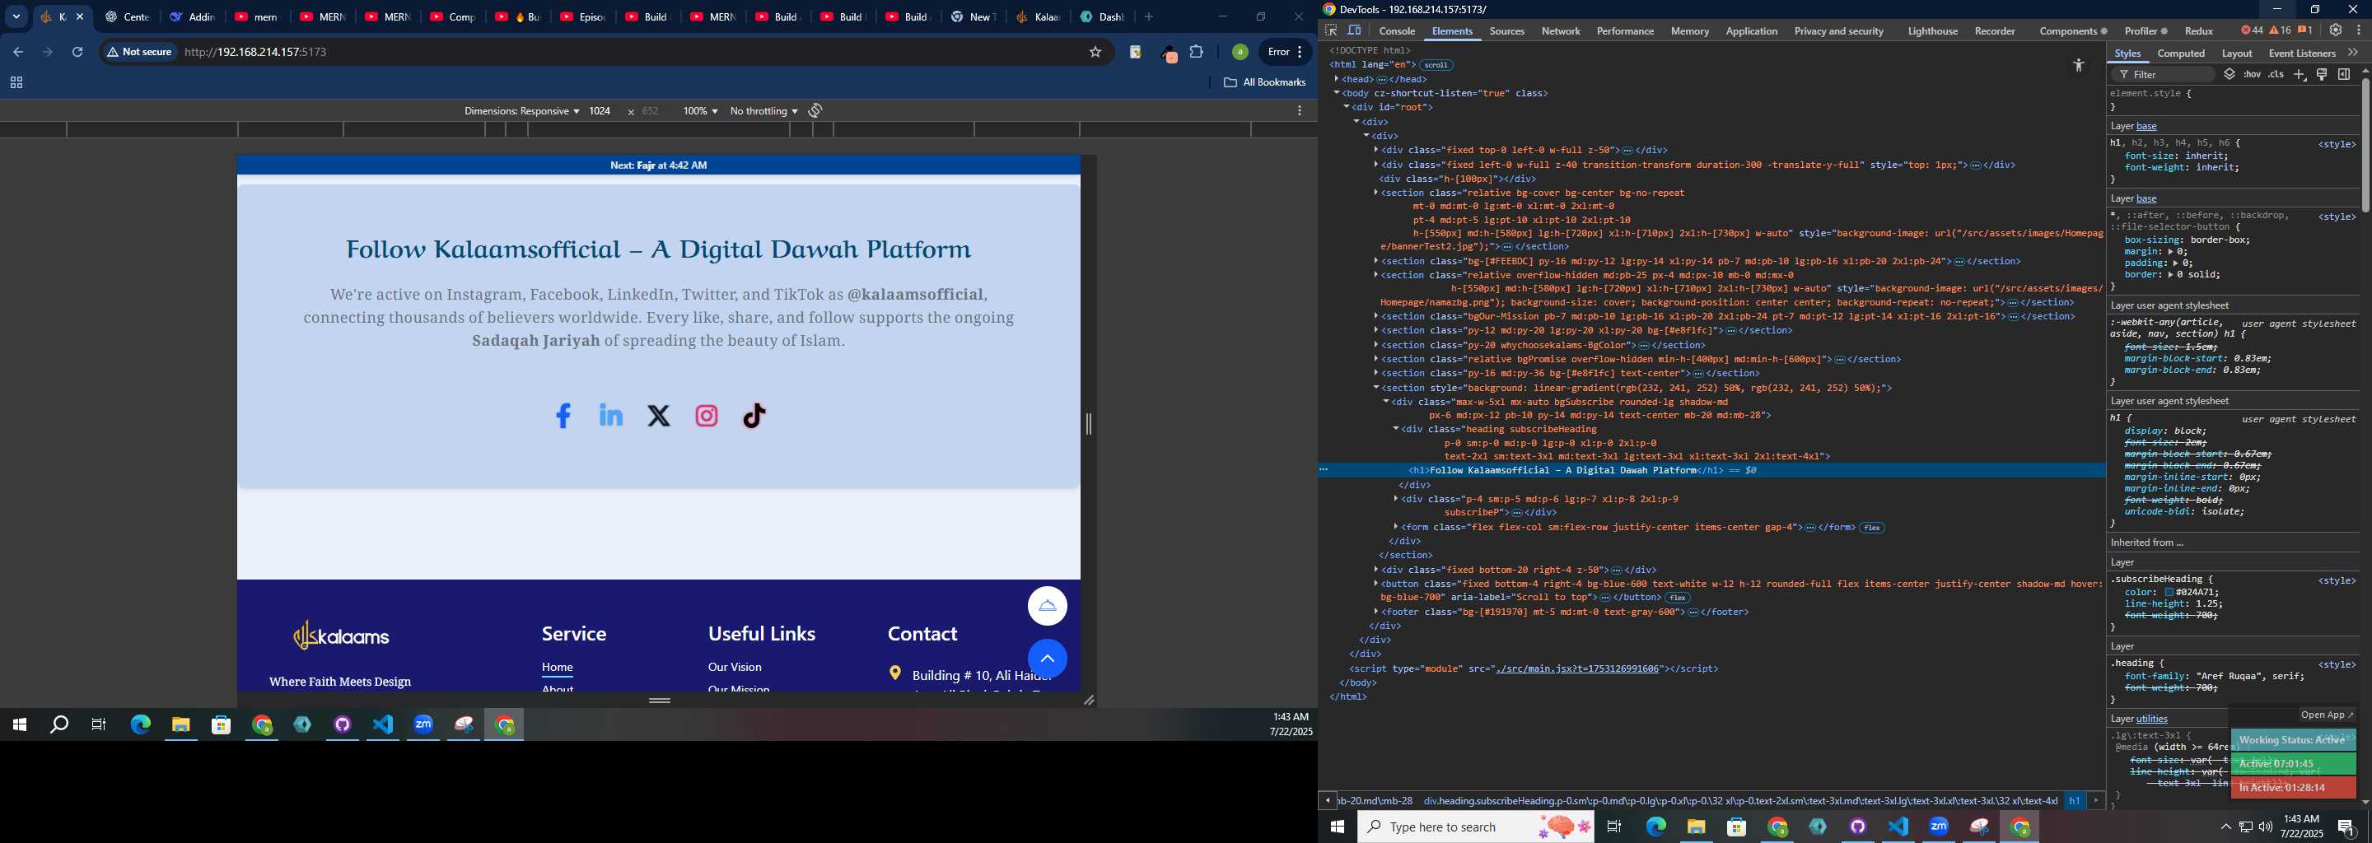The width and height of the screenshot is (2372, 843).
Task: Click the Home link in footer Service
Action: (557, 667)
